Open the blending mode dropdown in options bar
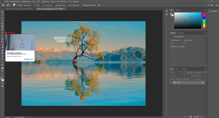The width and height of the screenshot is (219, 118). 29,5
